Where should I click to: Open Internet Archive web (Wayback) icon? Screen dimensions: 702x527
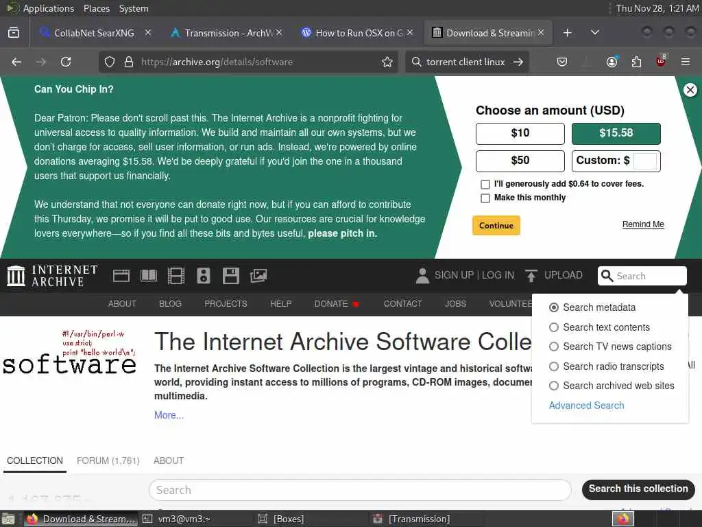121,276
